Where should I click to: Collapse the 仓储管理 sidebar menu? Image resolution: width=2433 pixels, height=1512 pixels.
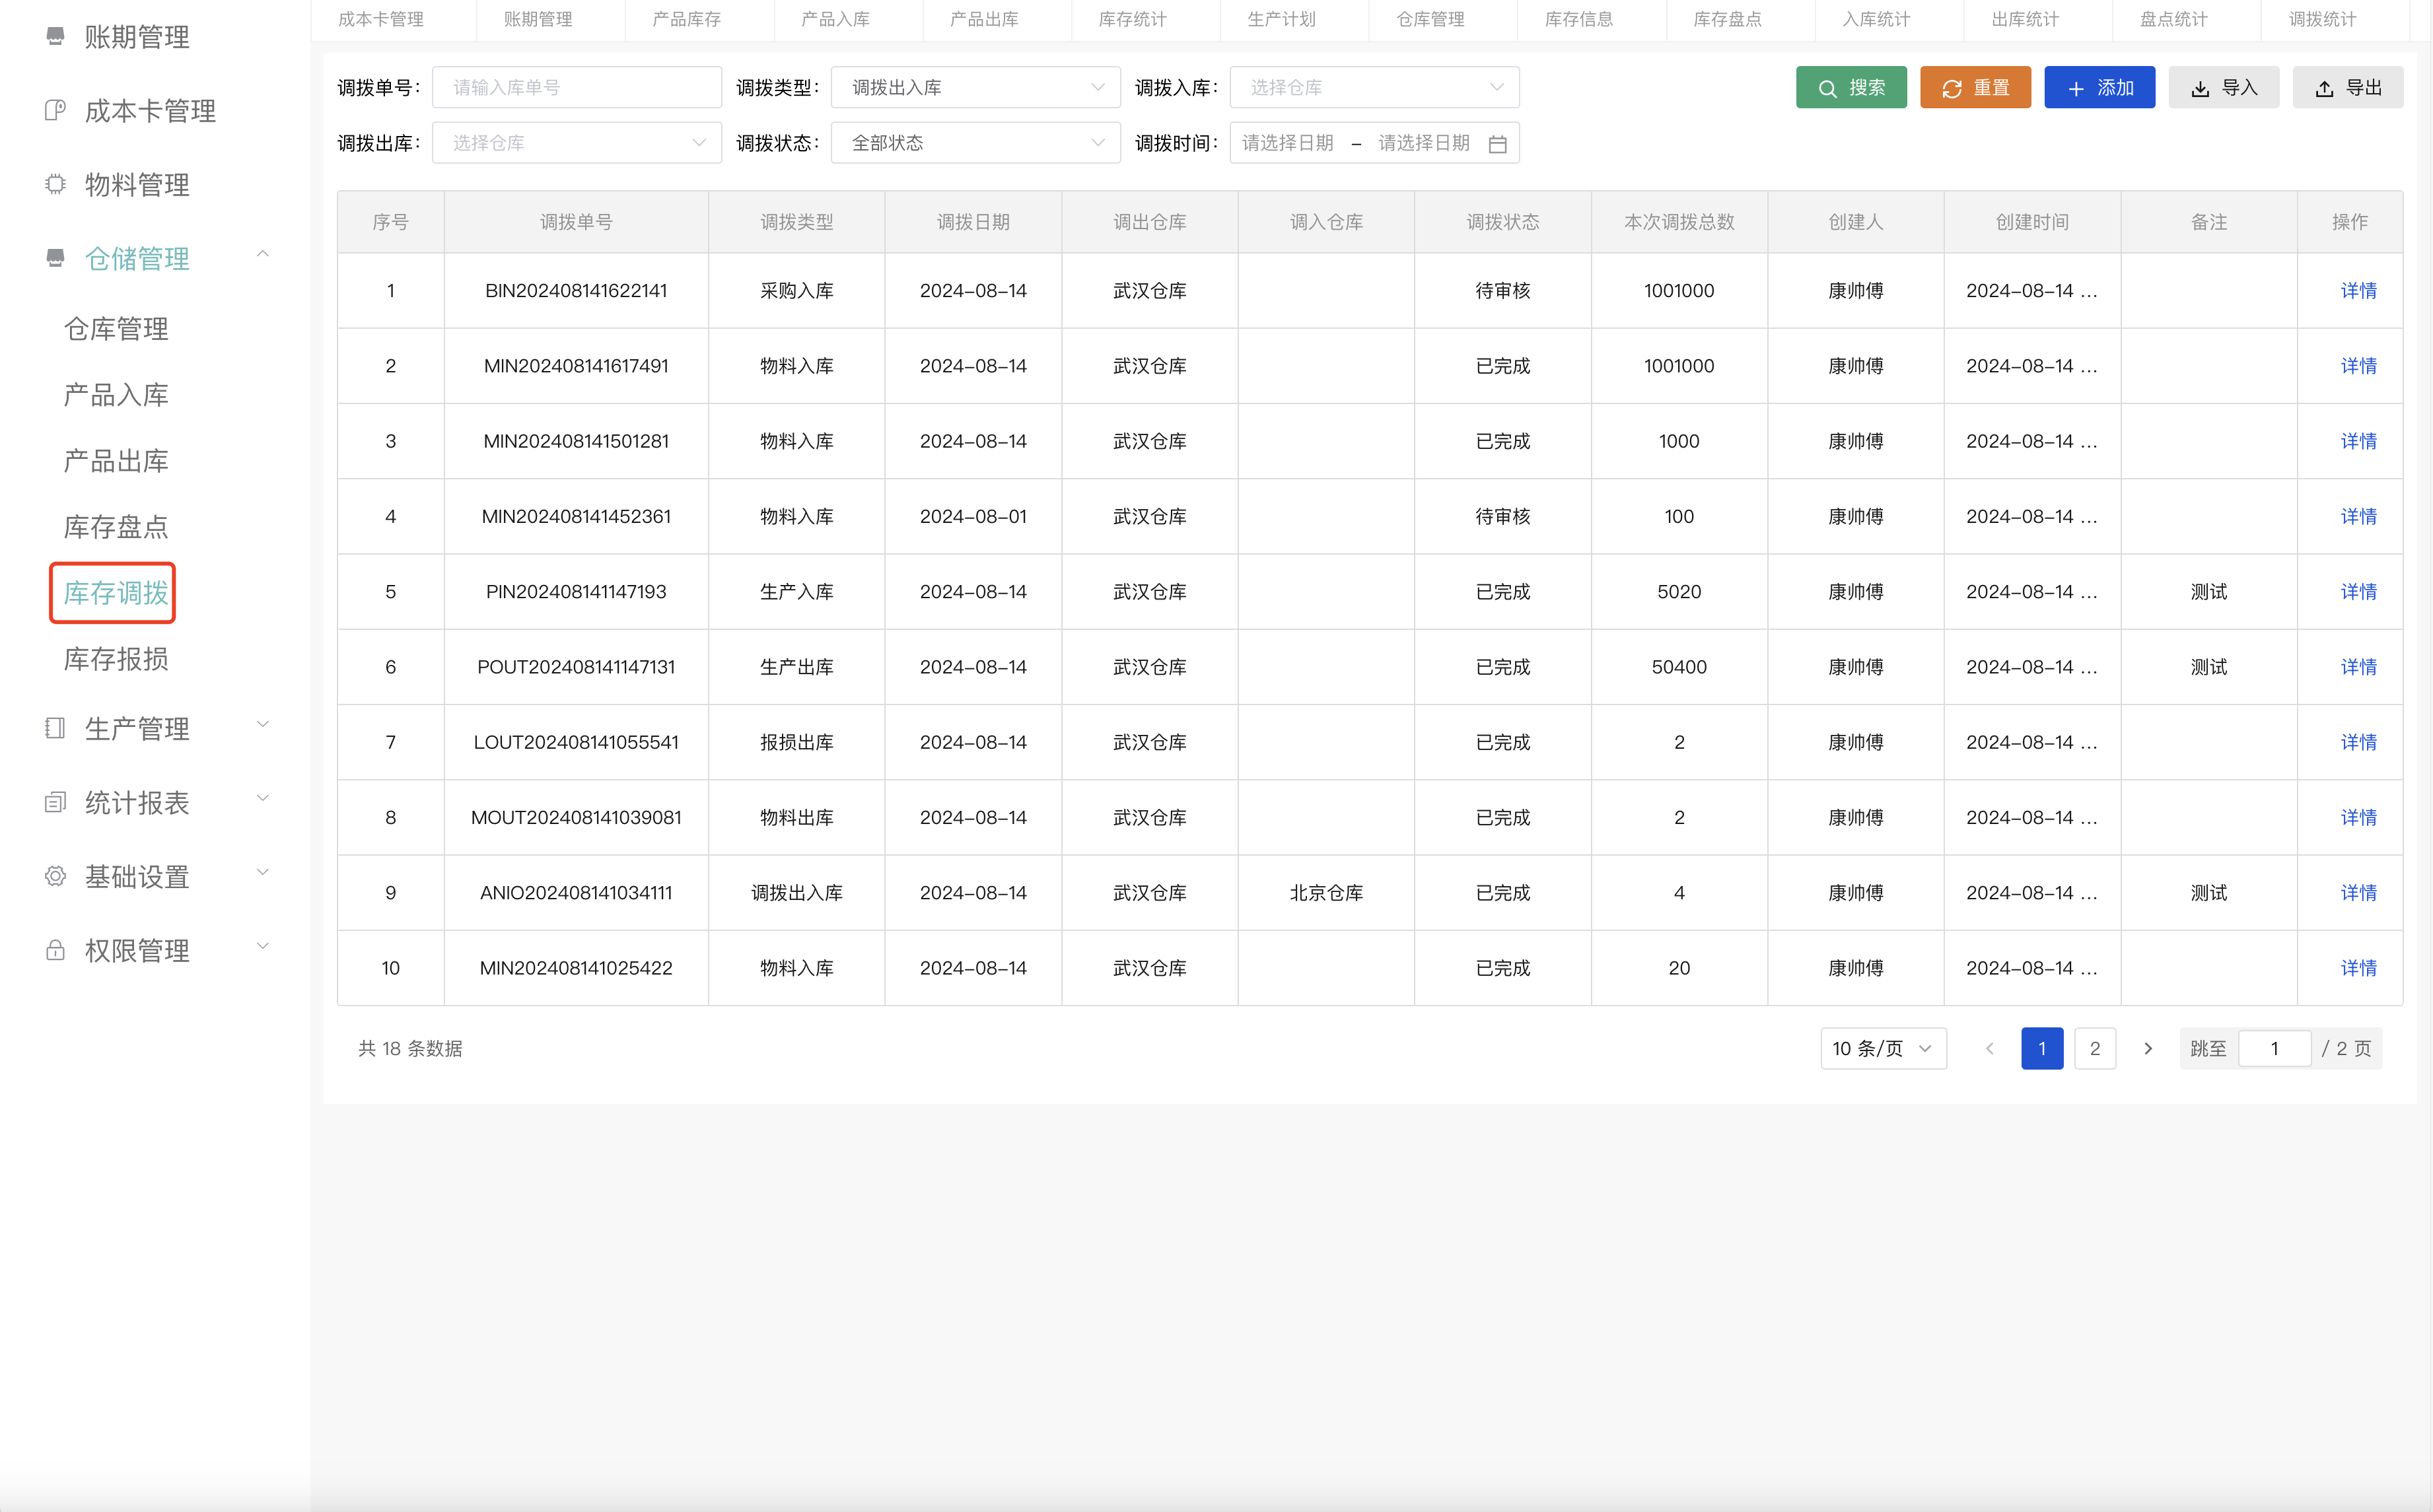point(263,255)
